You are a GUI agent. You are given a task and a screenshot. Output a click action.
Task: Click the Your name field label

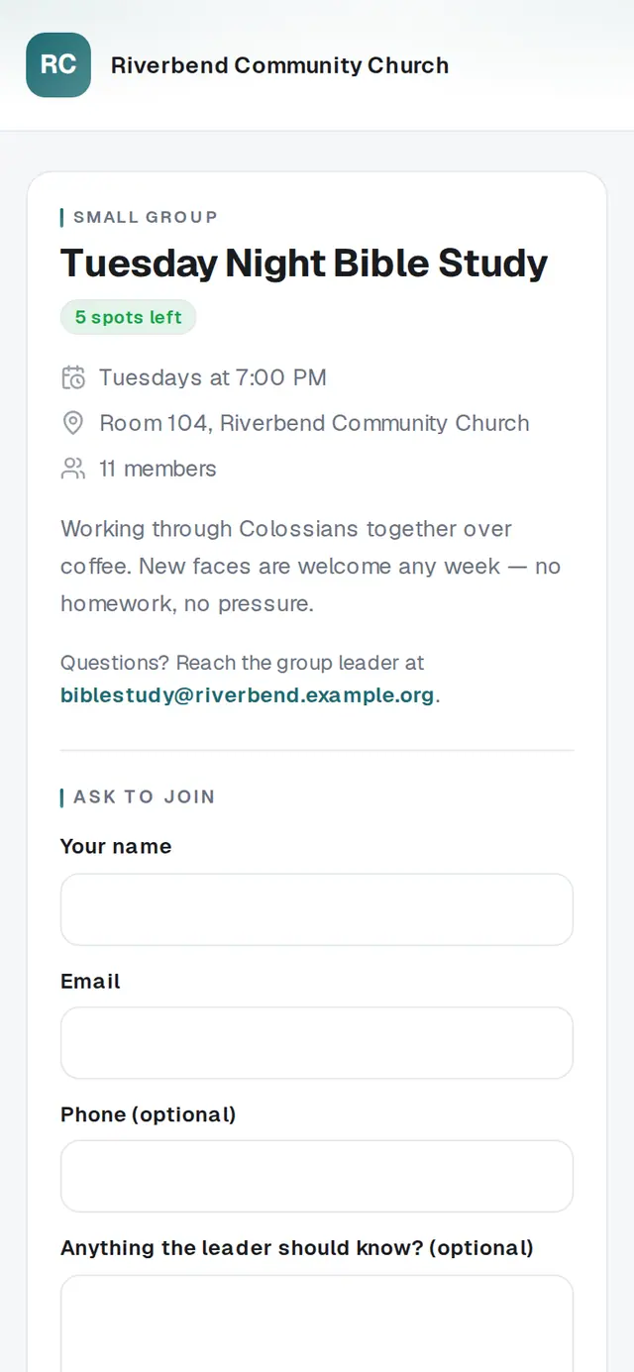coord(116,846)
